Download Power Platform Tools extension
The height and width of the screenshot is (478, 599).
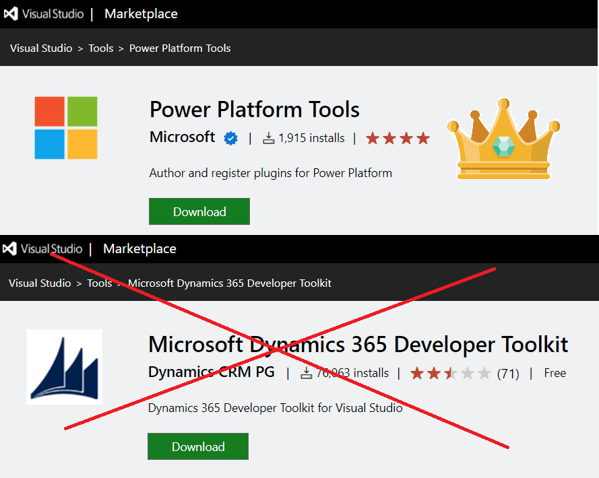199,211
